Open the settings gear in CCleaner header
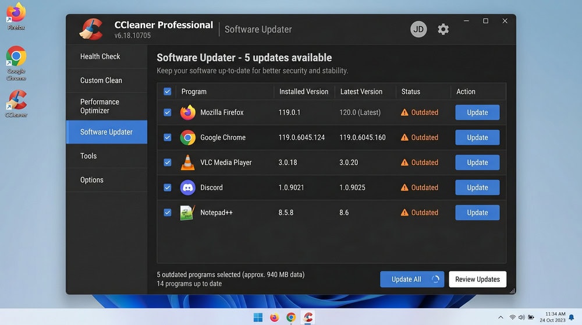Screen dimensions: 582x325 [443, 29]
